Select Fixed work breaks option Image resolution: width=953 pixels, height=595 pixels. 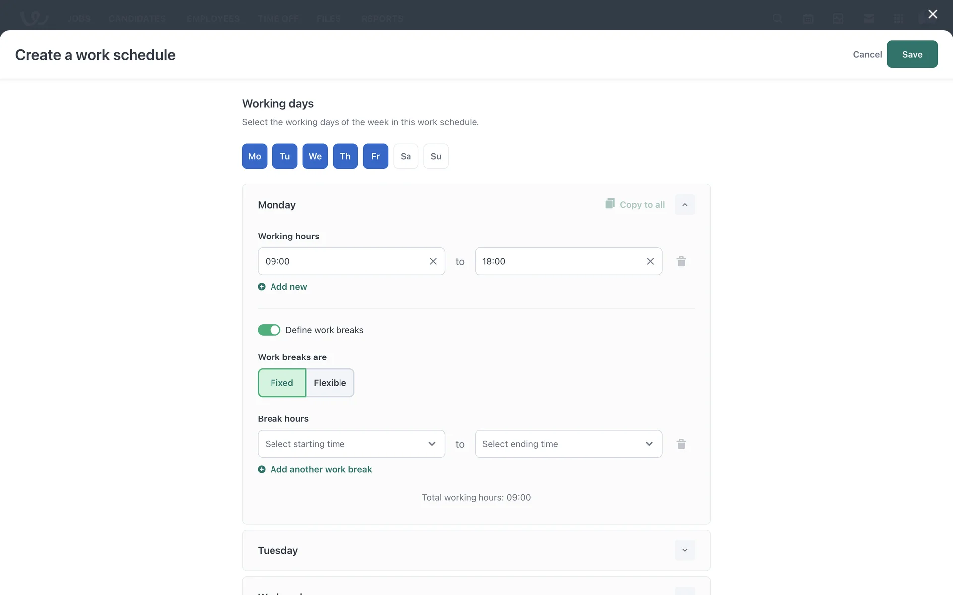pyautogui.click(x=281, y=383)
